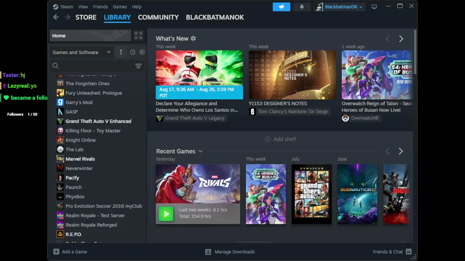The image size is (465, 261).
Task: Click the Home button in sidebar
Action: pos(90,36)
